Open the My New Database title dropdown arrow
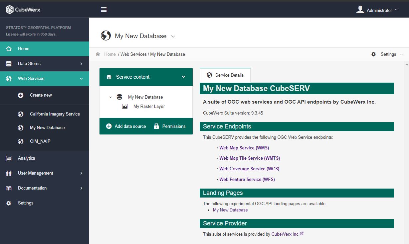The width and height of the screenshot is (409, 244). pos(173,37)
